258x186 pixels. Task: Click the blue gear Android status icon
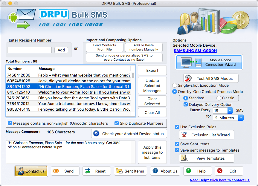point(96,133)
